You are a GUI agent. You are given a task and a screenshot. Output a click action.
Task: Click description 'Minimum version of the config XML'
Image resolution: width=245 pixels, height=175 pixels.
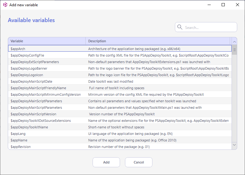146,94
